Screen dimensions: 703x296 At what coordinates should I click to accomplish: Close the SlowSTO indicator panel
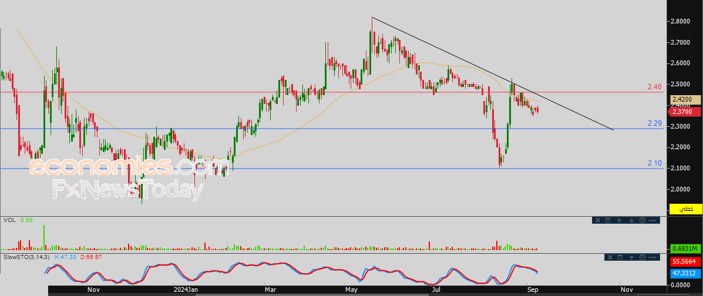610,257
